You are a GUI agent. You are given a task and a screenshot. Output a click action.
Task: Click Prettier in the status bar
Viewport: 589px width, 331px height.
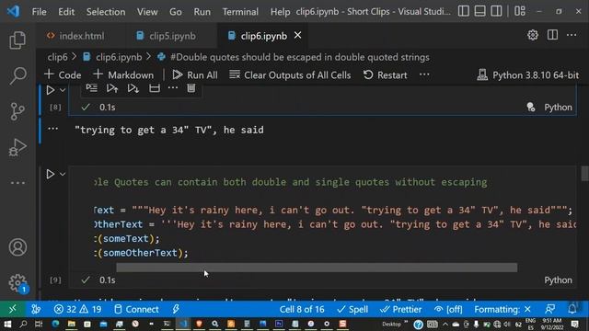coord(400,309)
